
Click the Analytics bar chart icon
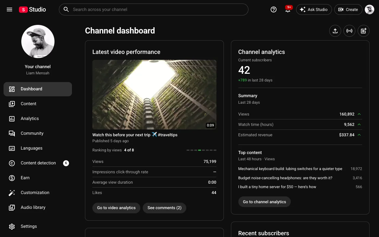pos(12,118)
